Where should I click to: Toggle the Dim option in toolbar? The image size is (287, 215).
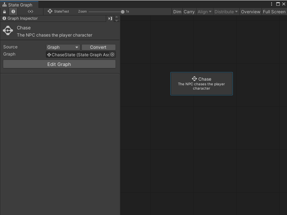[x=177, y=12]
